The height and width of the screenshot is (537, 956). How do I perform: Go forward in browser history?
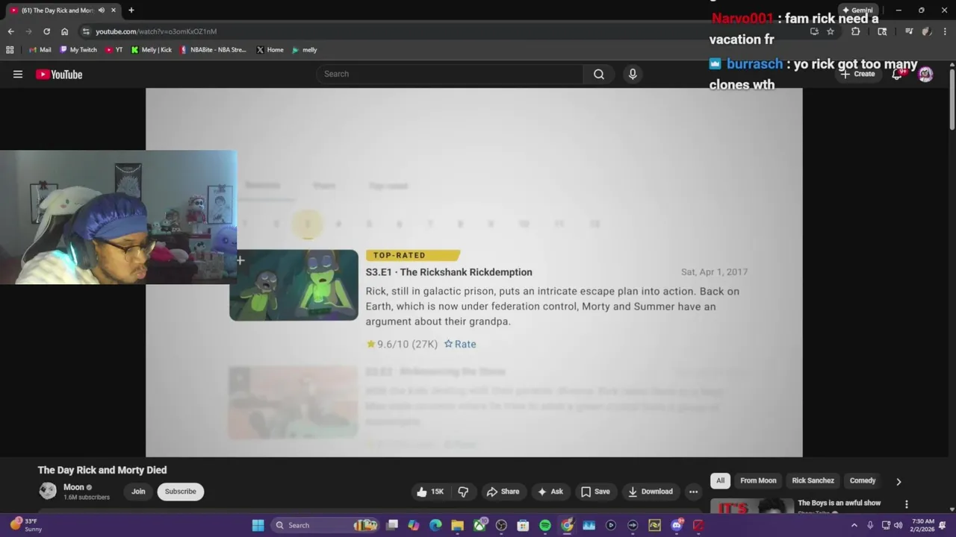(x=28, y=31)
